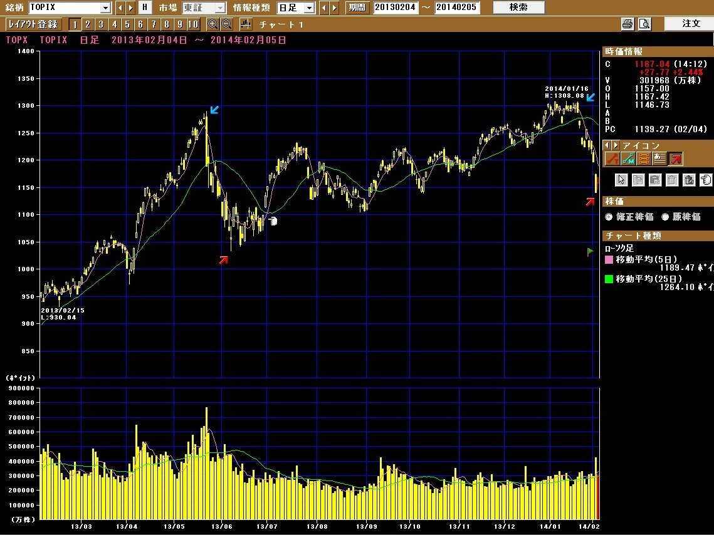Click the candlestick chart settings icon

point(246,24)
